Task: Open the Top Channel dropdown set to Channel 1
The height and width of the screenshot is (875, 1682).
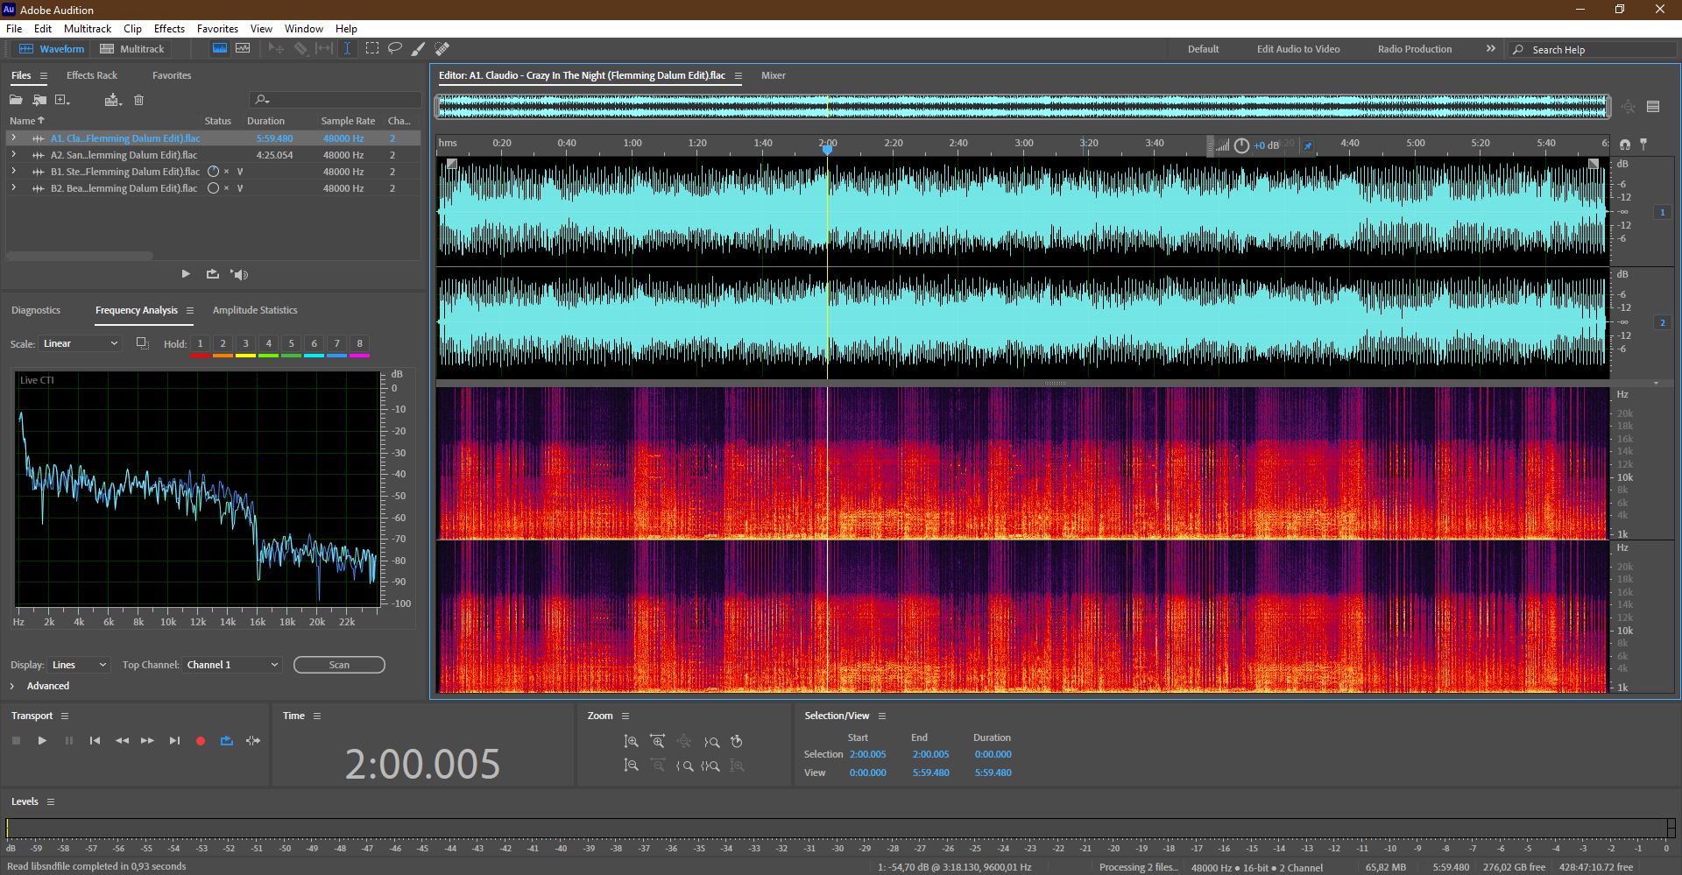Action: coord(233,665)
